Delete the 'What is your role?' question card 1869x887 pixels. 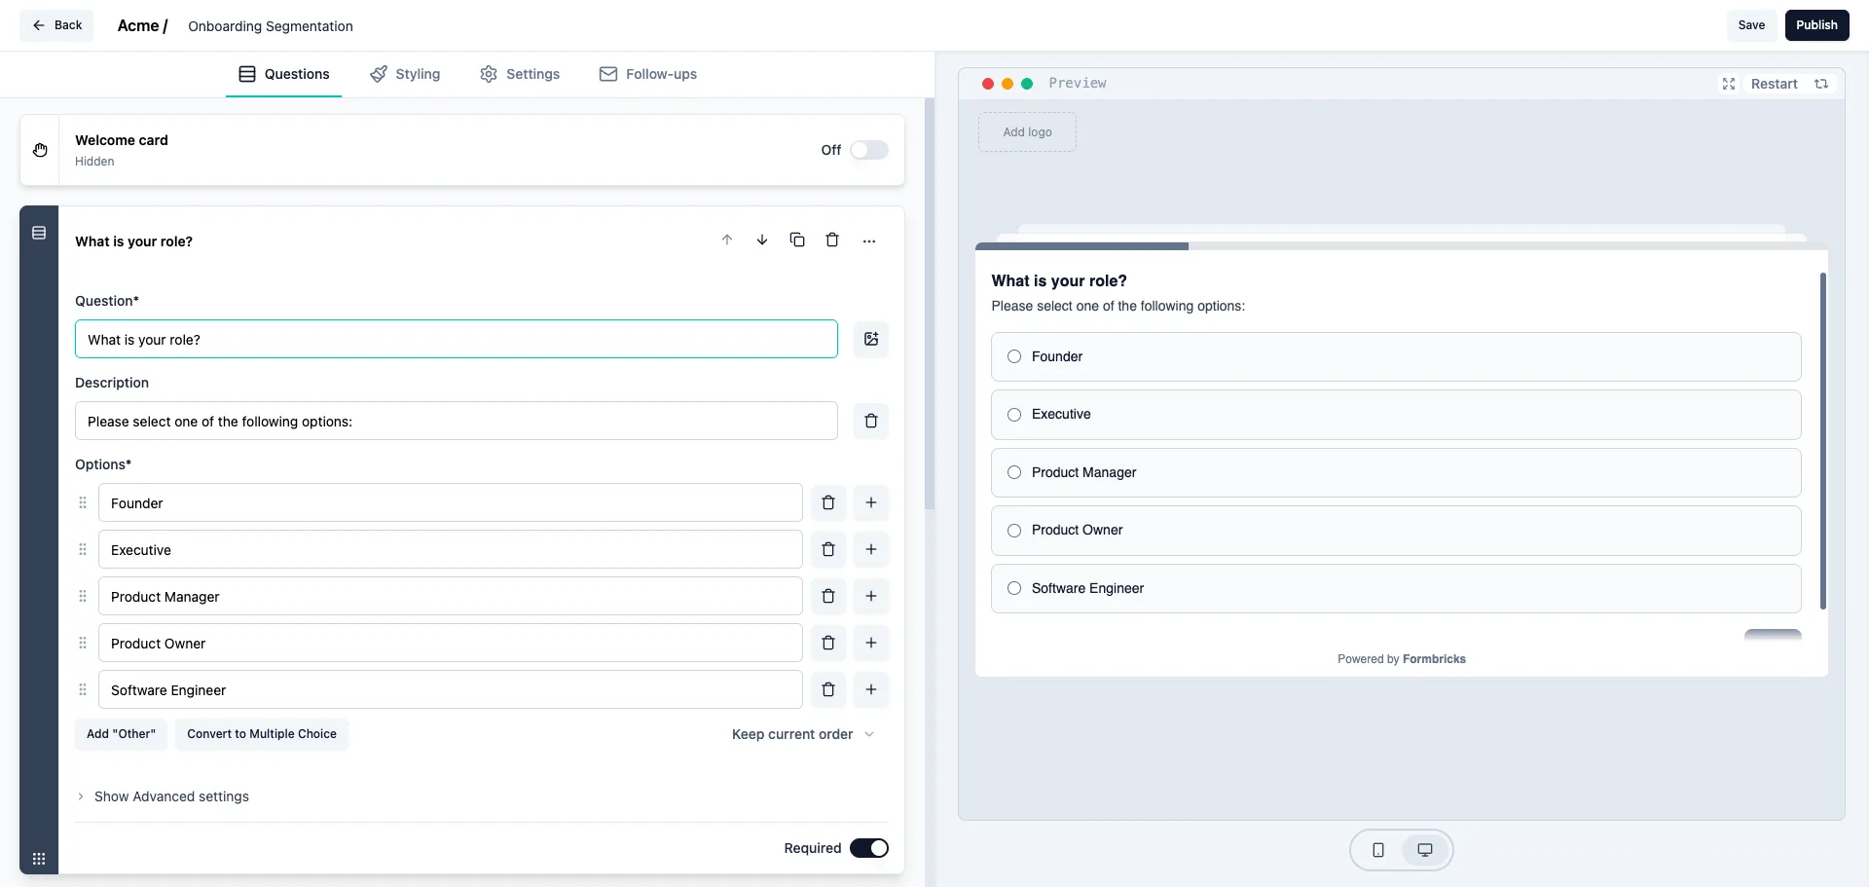832,240
